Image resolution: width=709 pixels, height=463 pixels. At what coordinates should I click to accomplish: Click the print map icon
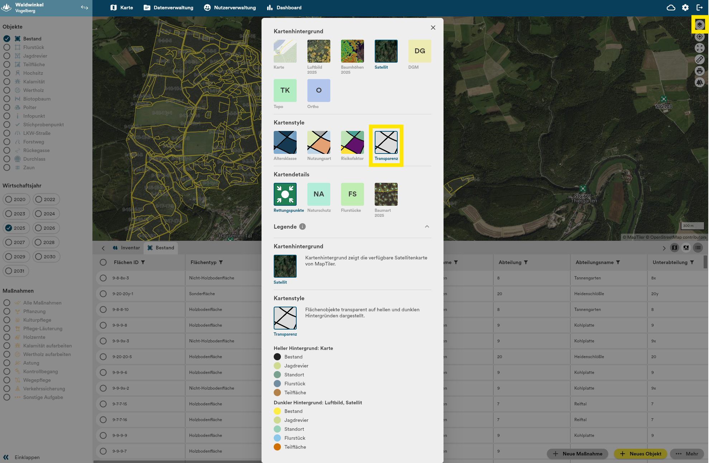pyautogui.click(x=700, y=71)
